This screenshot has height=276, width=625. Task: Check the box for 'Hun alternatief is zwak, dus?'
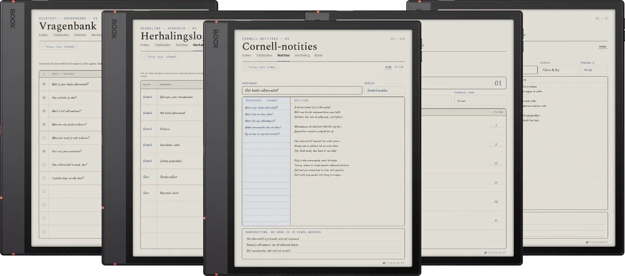(x=44, y=165)
